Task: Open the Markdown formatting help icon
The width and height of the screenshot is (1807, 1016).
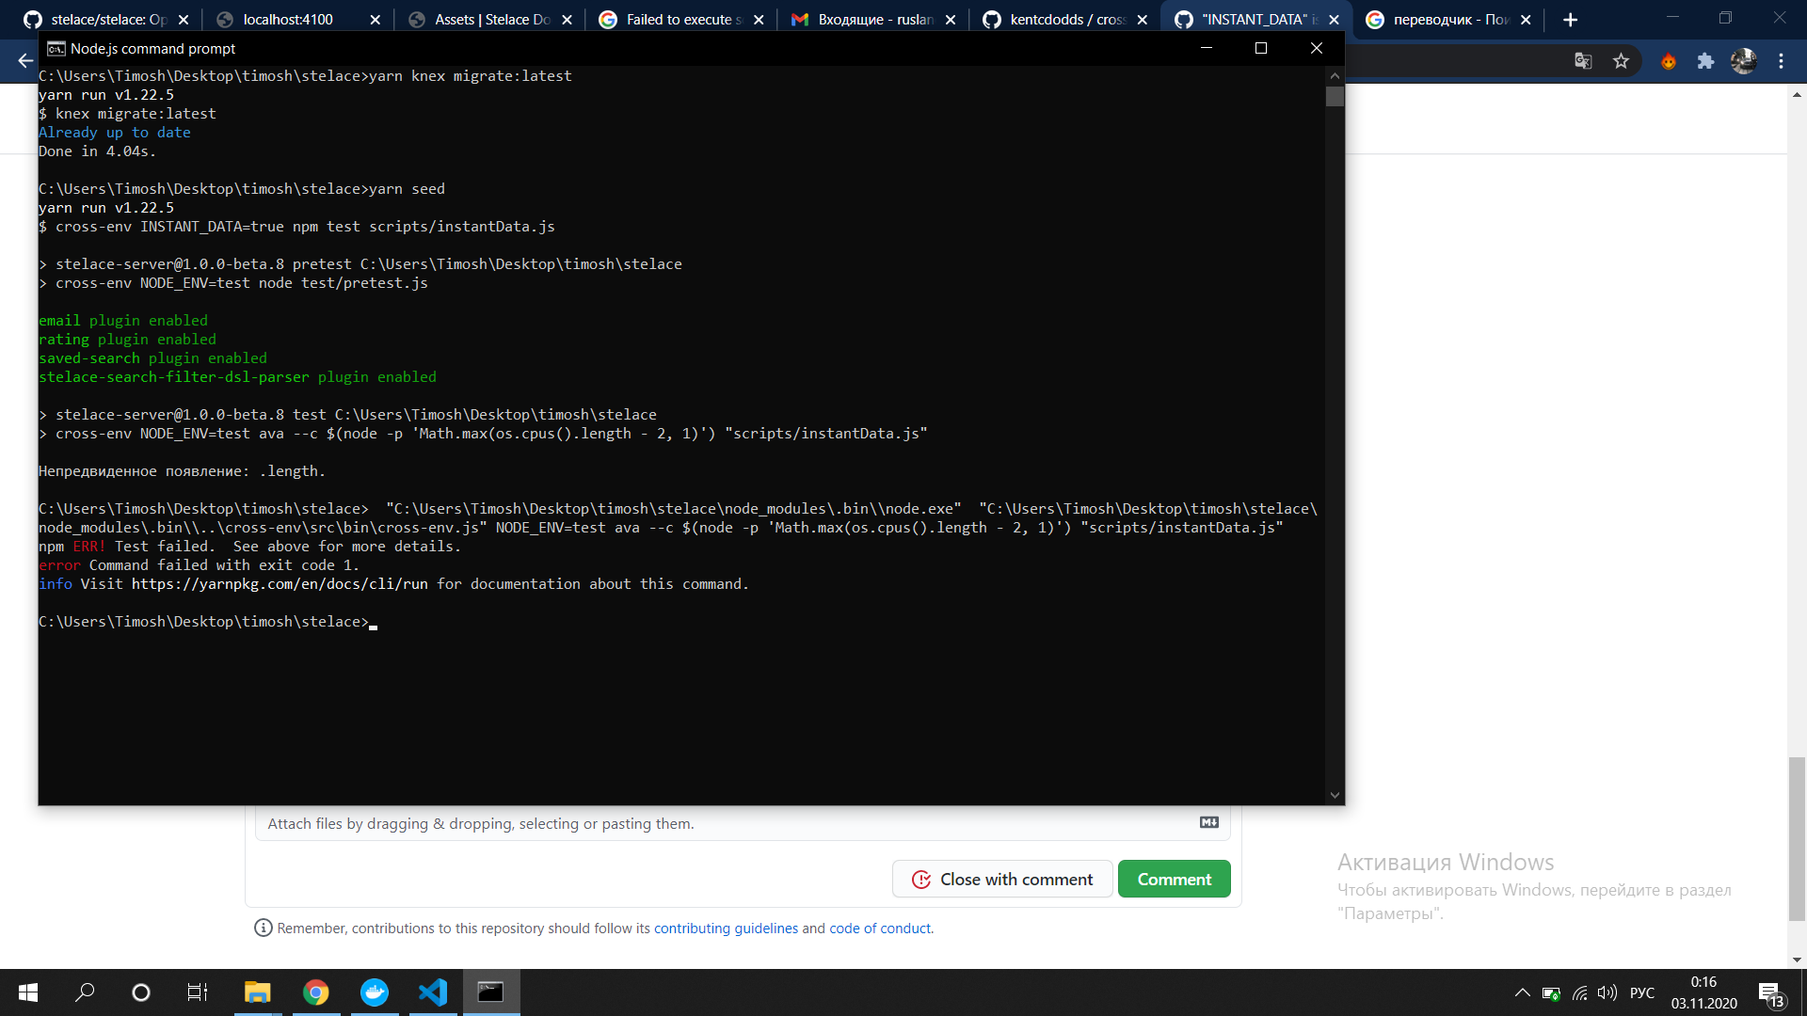Action: point(1208,821)
